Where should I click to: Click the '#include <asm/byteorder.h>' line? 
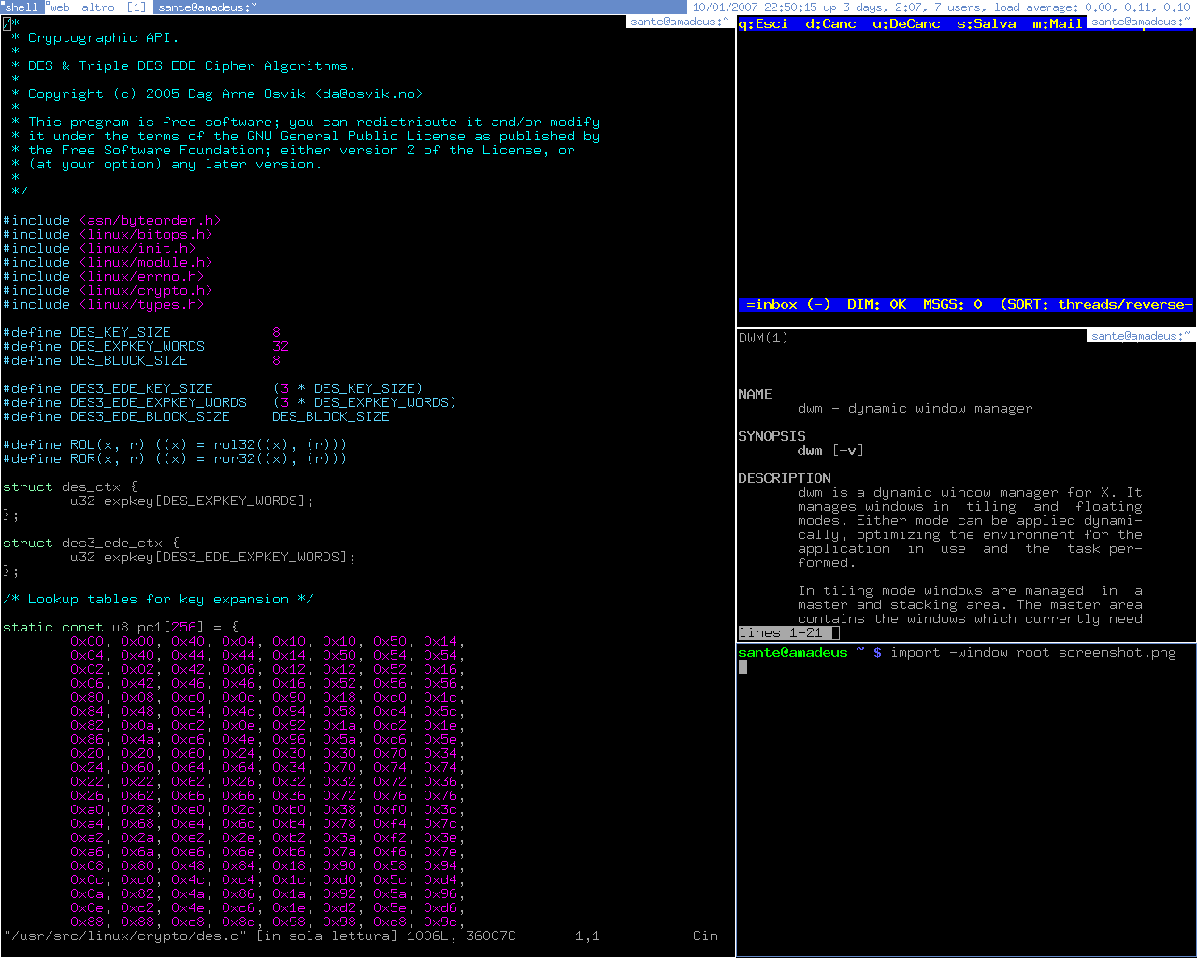click(x=112, y=220)
